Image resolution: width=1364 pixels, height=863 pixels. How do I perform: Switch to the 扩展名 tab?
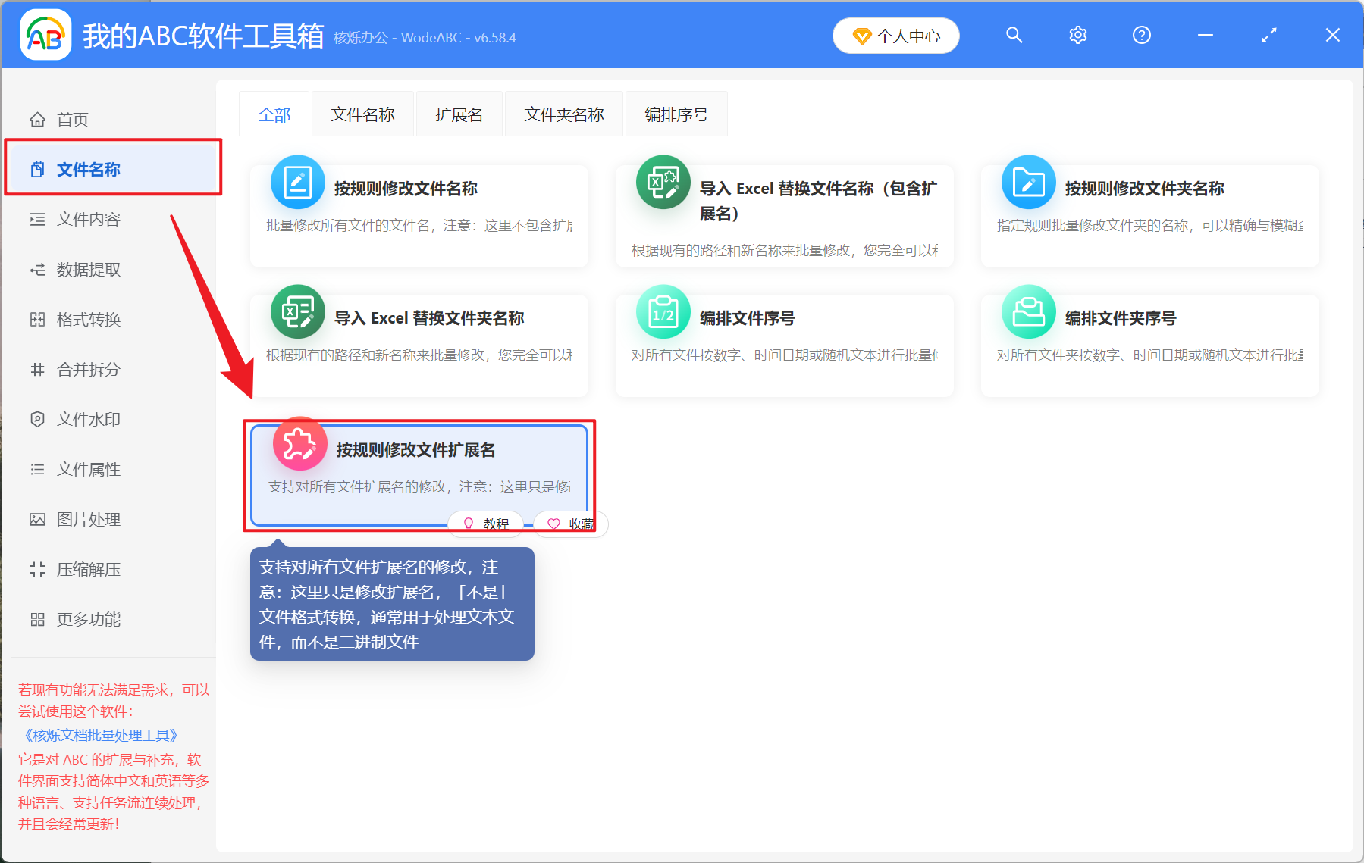(459, 114)
